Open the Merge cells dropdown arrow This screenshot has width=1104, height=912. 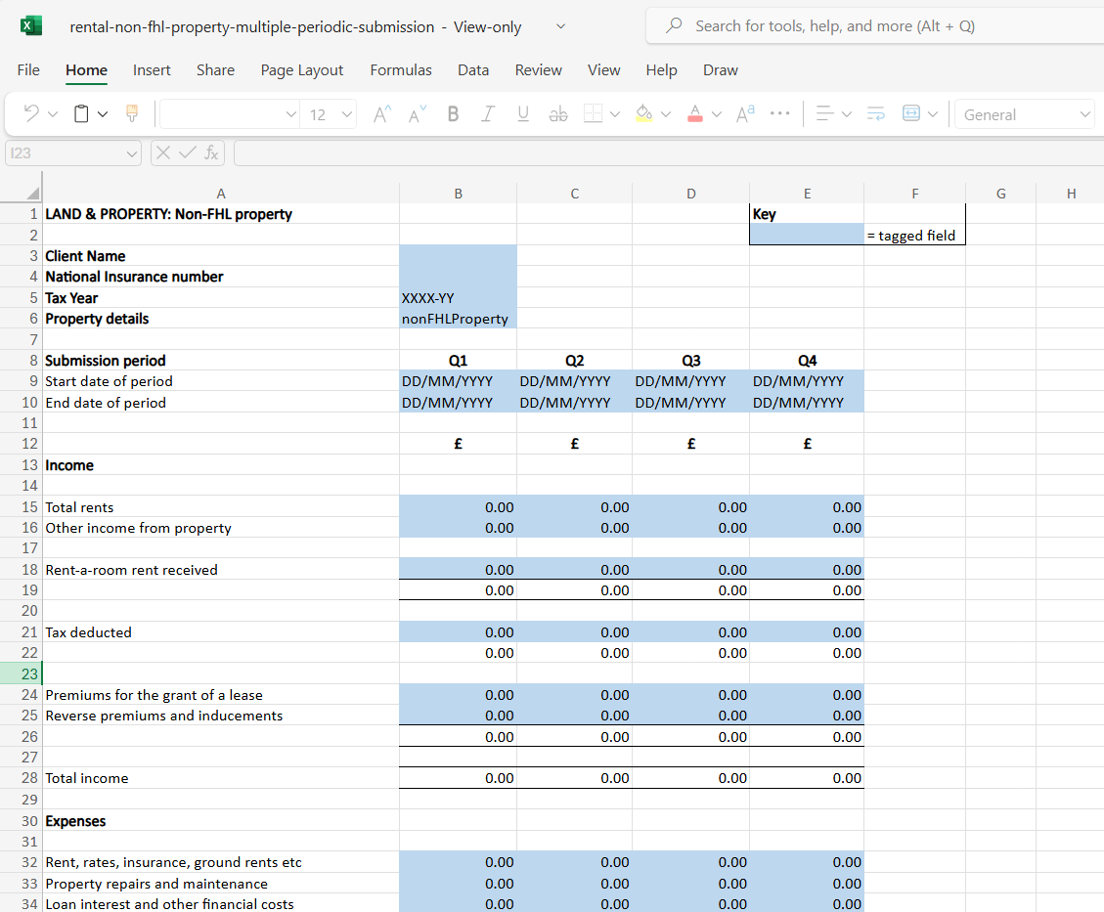[x=933, y=114]
